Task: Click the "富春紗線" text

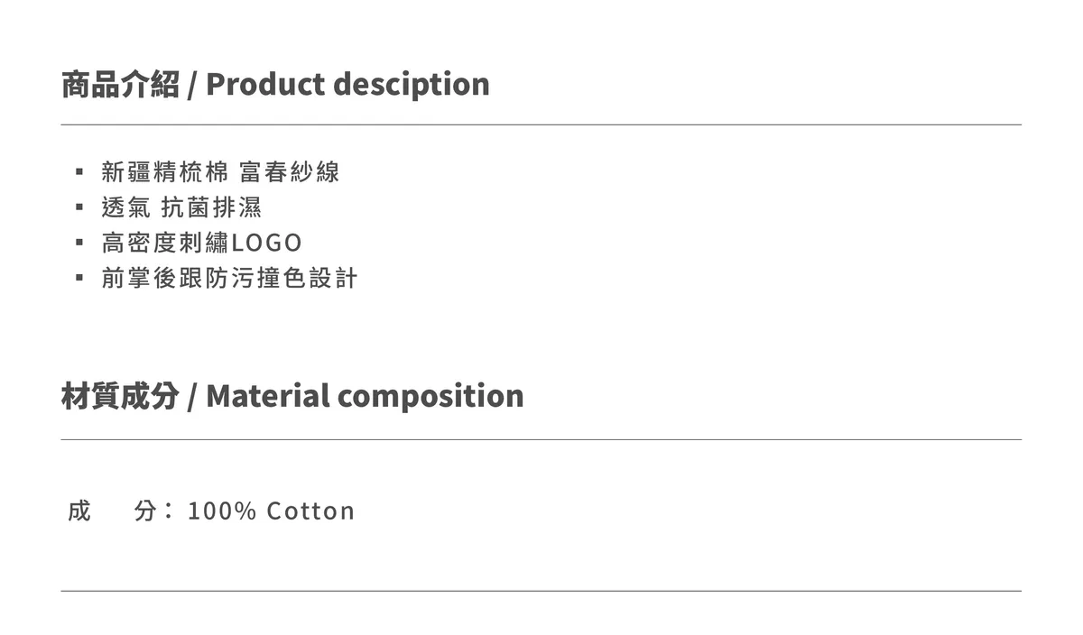Action: [290, 172]
